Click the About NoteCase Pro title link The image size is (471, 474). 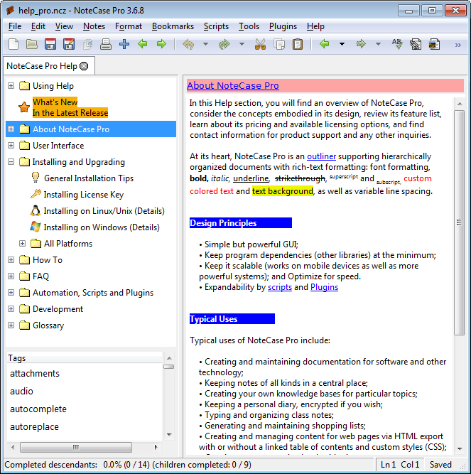233,85
